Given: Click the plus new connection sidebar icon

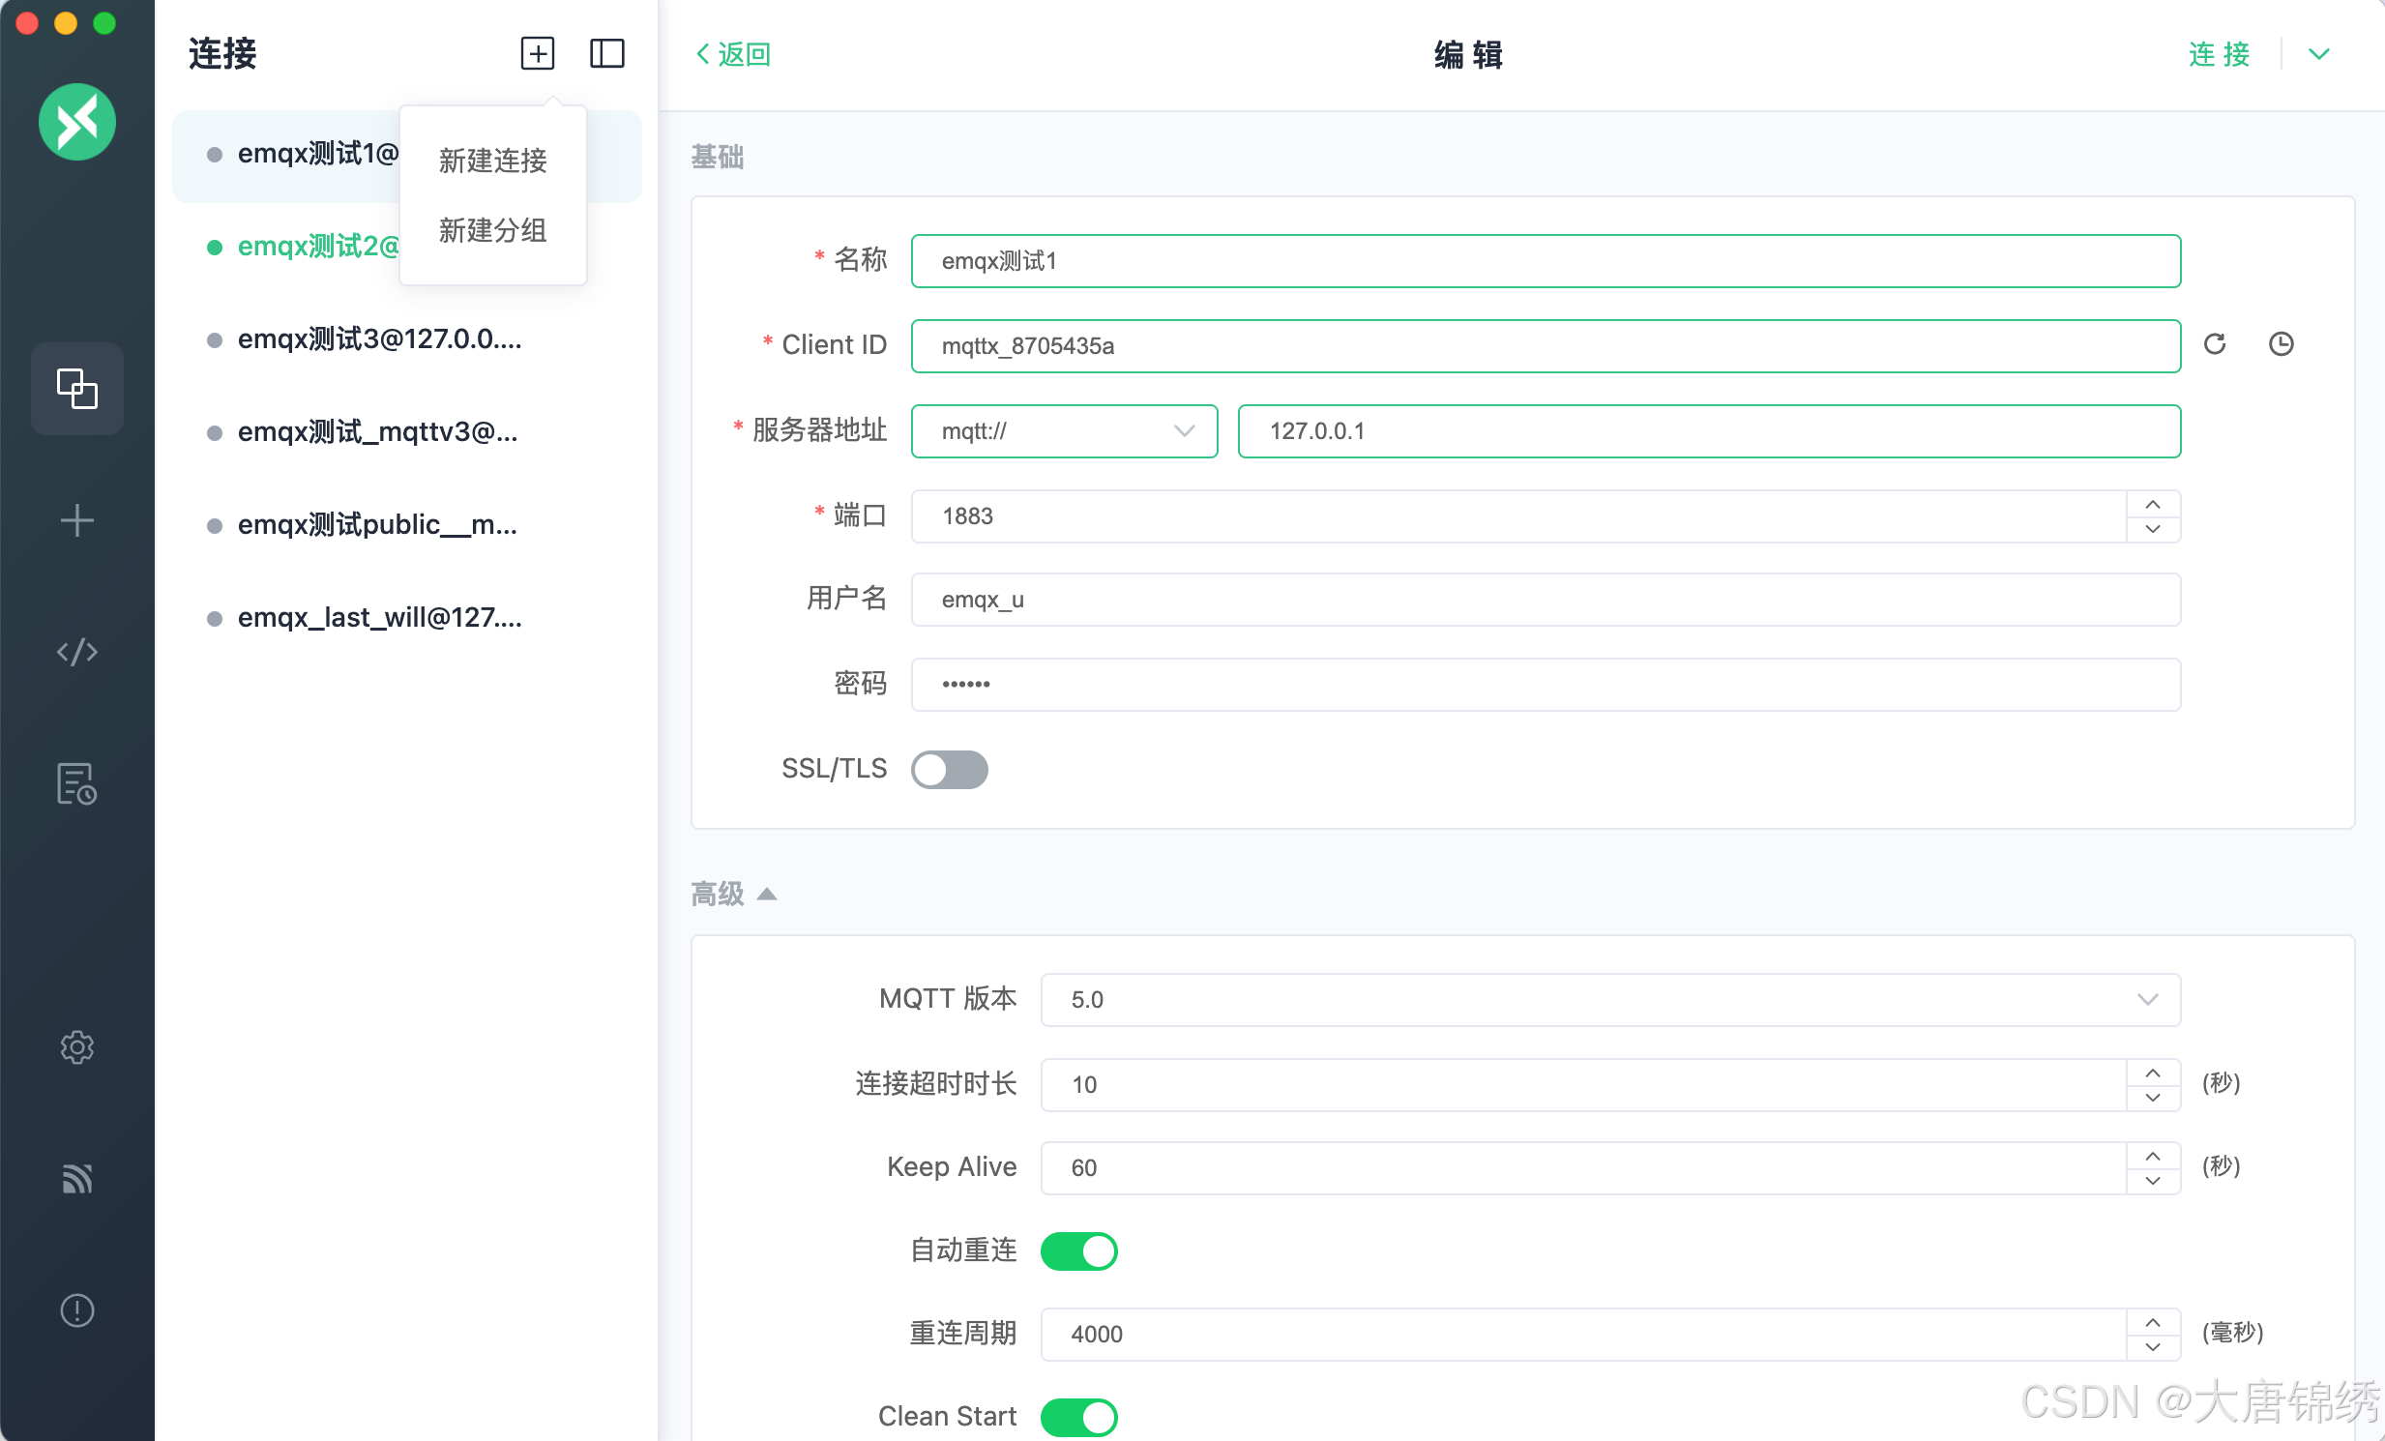Looking at the screenshot, I should 76,520.
